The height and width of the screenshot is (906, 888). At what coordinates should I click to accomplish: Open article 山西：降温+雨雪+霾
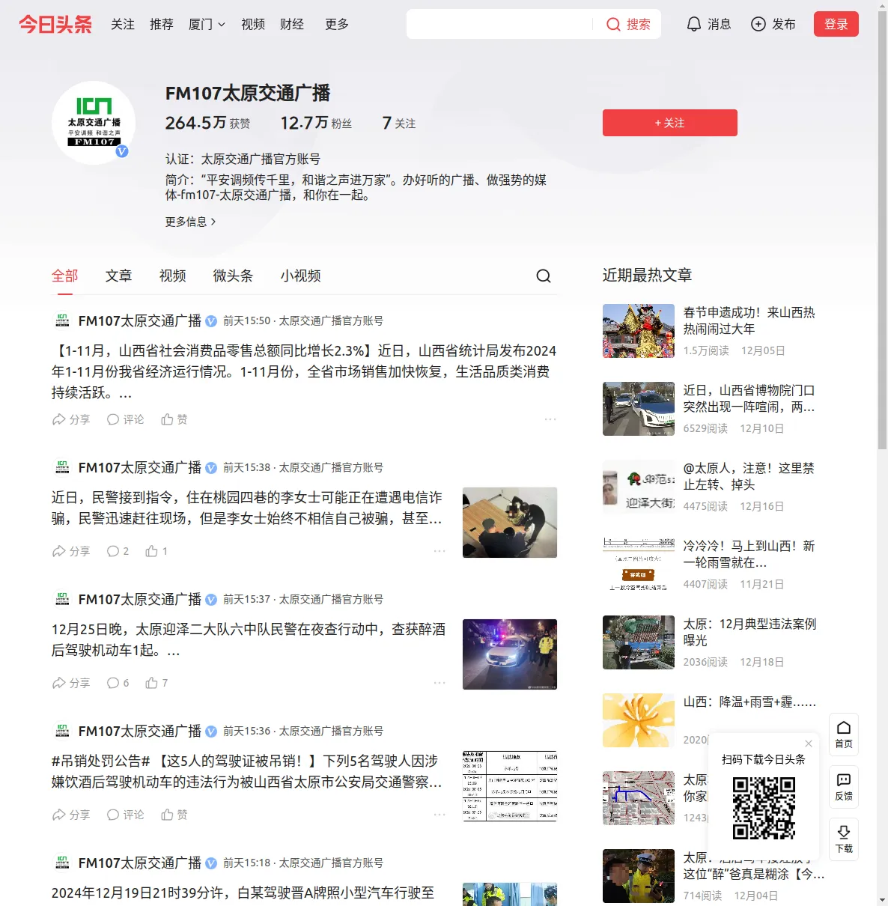tap(749, 702)
